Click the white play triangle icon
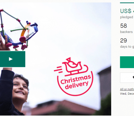 click(11, 59)
